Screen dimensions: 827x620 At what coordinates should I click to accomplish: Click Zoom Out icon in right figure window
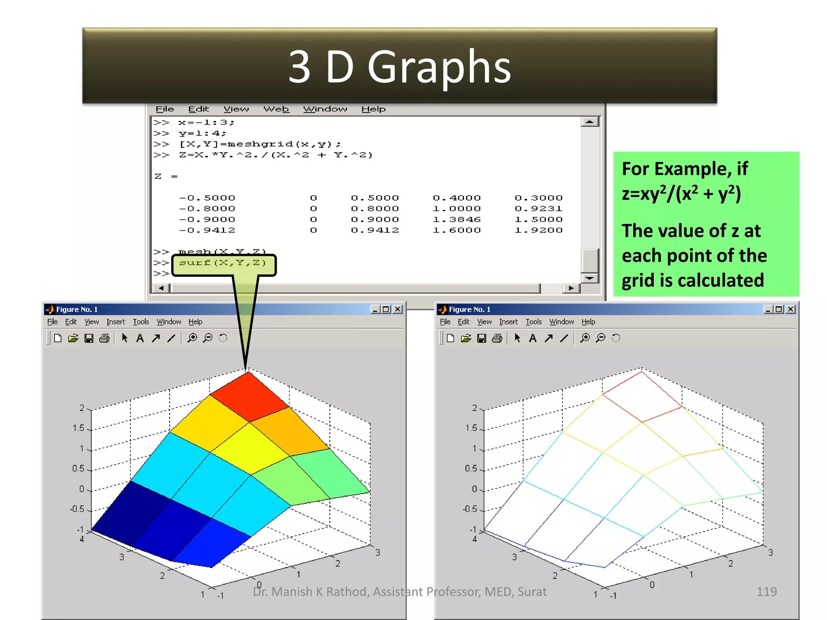coord(600,338)
